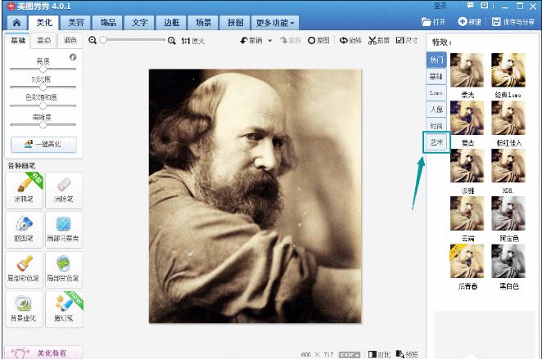Select the 消除笔 eraser pen tool

pos(63,189)
